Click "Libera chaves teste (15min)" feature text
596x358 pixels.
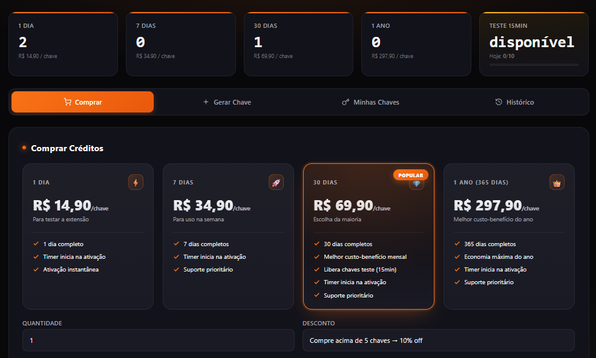(360, 270)
